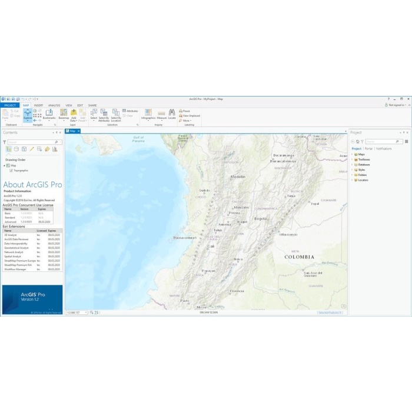This screenshot has height=412, width=412.
Task: Open the help question mark
Action: [x=388, y=99]
